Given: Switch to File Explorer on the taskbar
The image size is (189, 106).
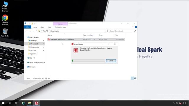Looking at the screenshot, I should 30,103.
